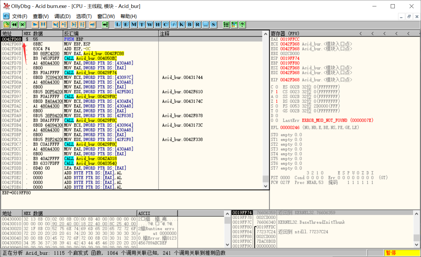Click the EIP register value 0042FD68
The height and width of the screenshot is (257, 421).
tap(290, 80)
